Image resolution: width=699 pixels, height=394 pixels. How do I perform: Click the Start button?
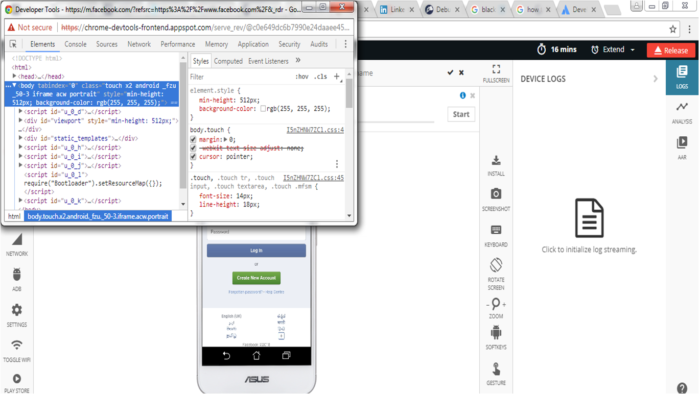click(x=461, y=114)
